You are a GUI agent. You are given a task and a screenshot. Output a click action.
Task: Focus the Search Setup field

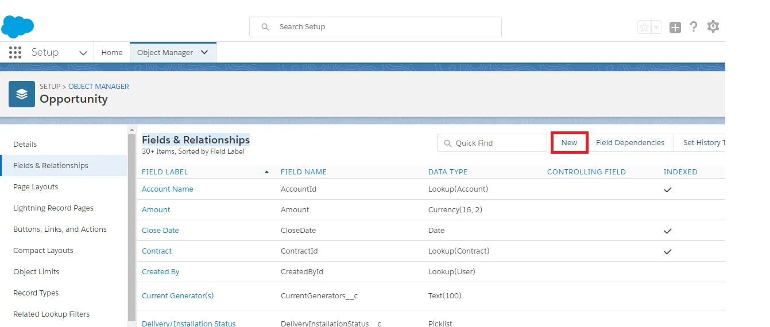pos(376,27)
